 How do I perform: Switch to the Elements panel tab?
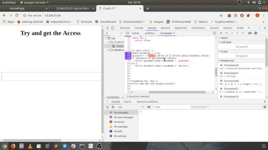click(x=125, y=28)
